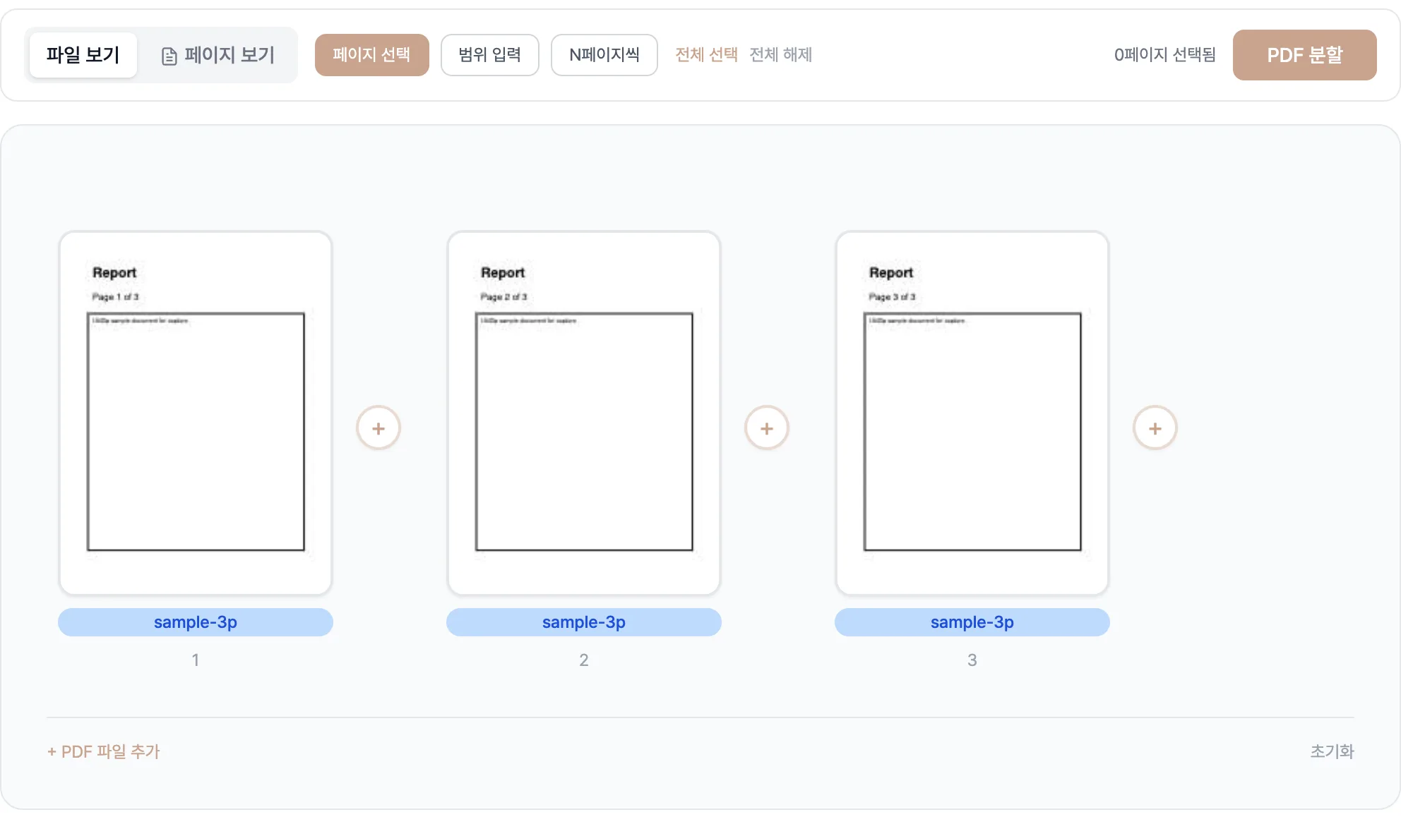This screenshot has height=824, width=1401.
Task: Click the sample-3p label under page 3
Action: click(x=972, y=622)
